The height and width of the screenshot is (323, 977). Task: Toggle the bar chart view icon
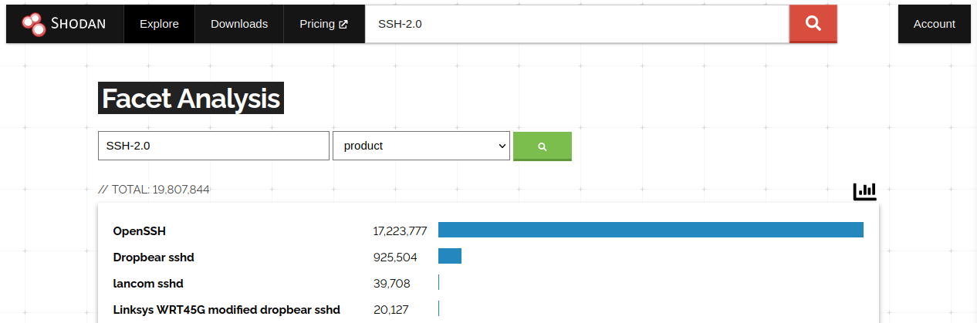(x=864, y=190)
